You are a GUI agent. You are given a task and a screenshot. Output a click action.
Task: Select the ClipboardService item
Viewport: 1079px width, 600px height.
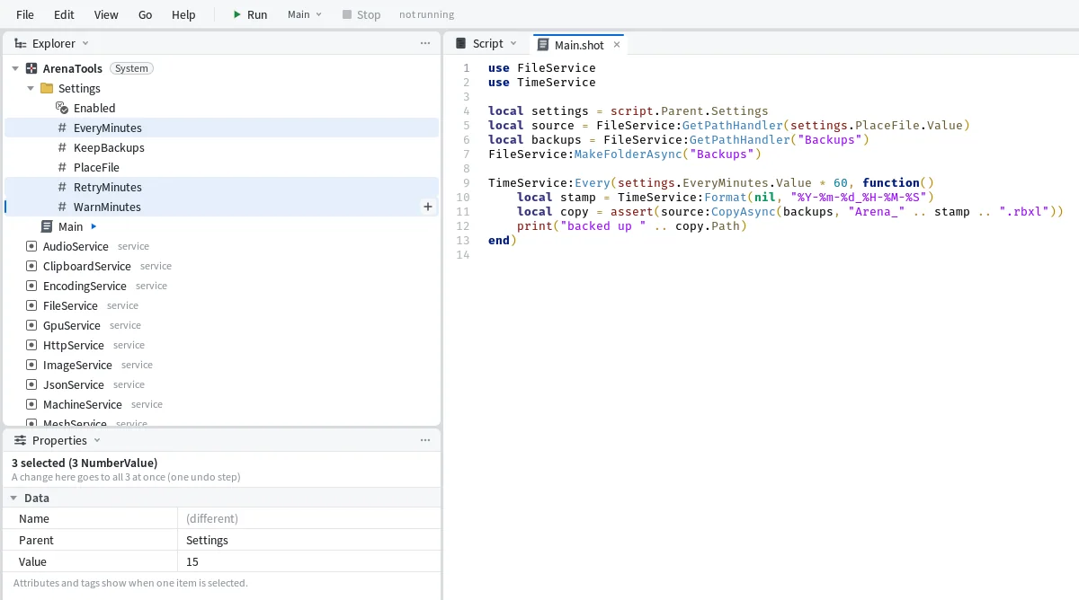(221, 266)
